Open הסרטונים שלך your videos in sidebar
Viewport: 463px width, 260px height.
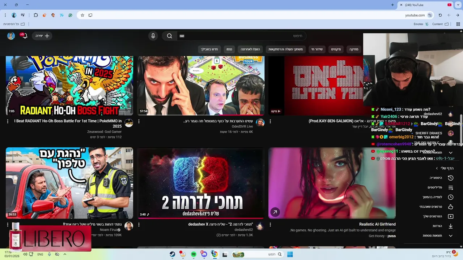[x=438, y=216]
